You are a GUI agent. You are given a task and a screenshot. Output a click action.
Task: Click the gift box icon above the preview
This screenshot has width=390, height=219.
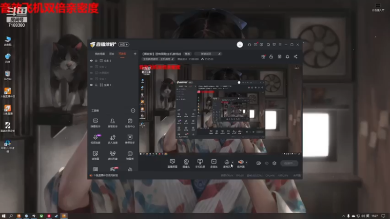(x=263, y=56)
